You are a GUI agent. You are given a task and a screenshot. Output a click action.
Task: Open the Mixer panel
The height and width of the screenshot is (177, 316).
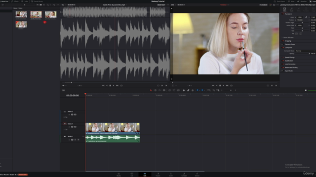pos(291,1)
